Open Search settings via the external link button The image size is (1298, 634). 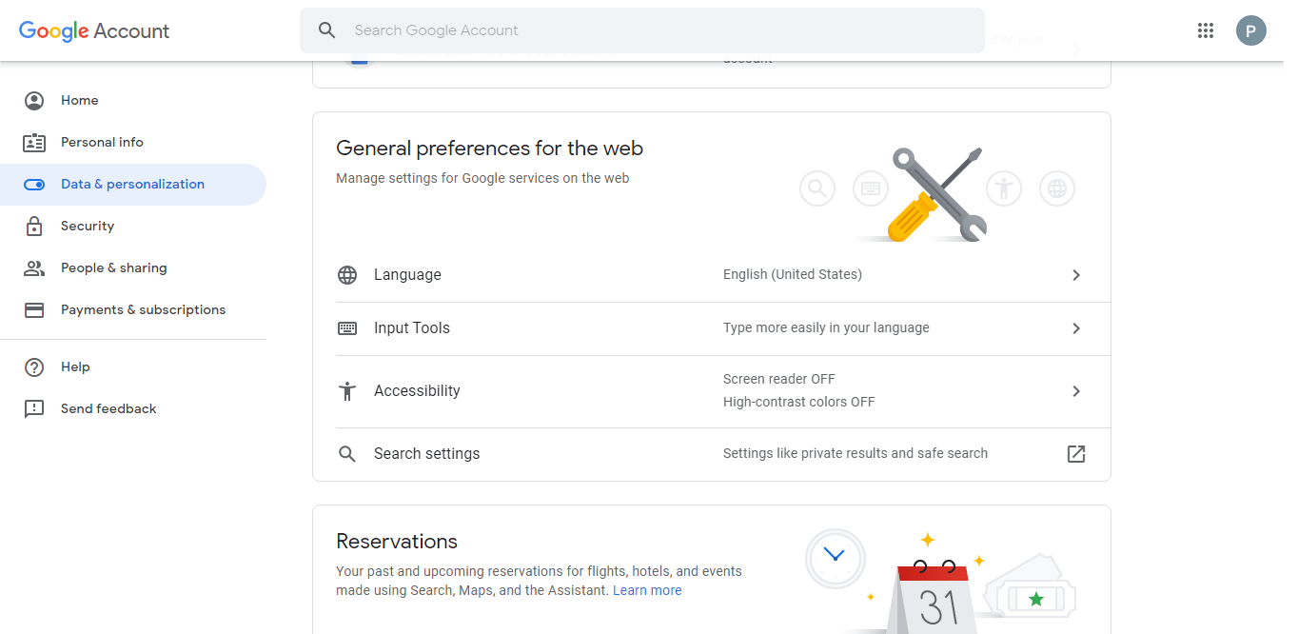click(1076, 454)
